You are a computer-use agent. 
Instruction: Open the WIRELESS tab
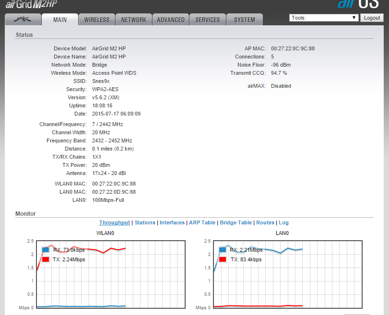click(97, 20)
